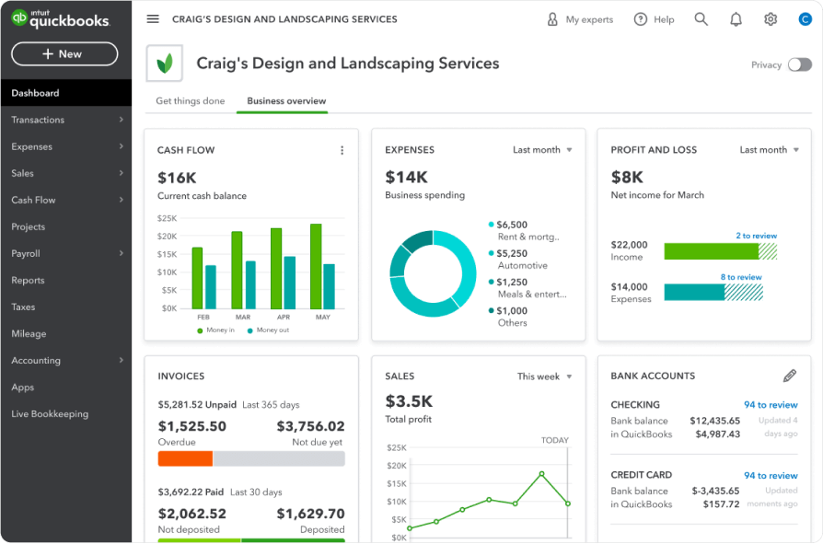Click the FEB money in bar
Screen dimensions: 823x544
click(197, 278)
